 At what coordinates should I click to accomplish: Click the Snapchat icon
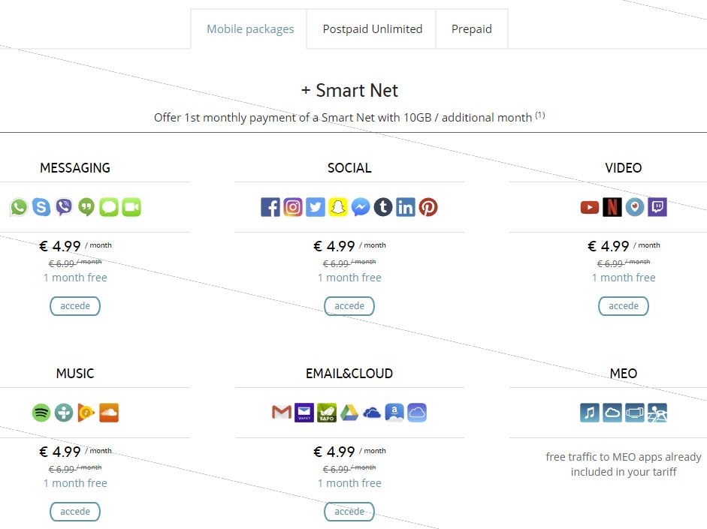tap(338, 207)
